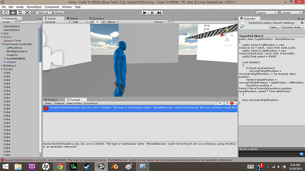Pause the game playback
This screenshot has width=305, height=171.
(152, 13)
